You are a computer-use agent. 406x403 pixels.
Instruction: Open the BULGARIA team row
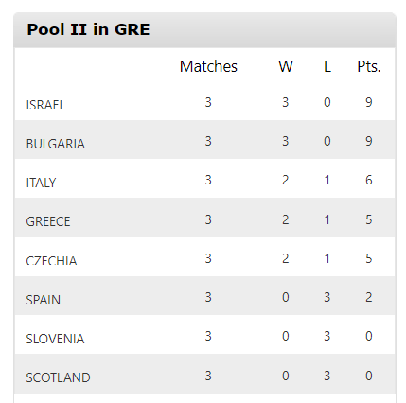[205, 139]
